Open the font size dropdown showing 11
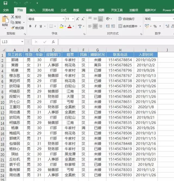The height and width of the screenshot is (181, 174). pos(73,19)
